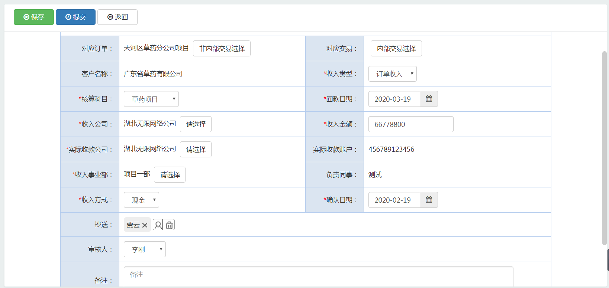The width and height of the screenshot is (609, 288).
Task: Click the 非内部交易选择 button
Action: pos(222,49)
